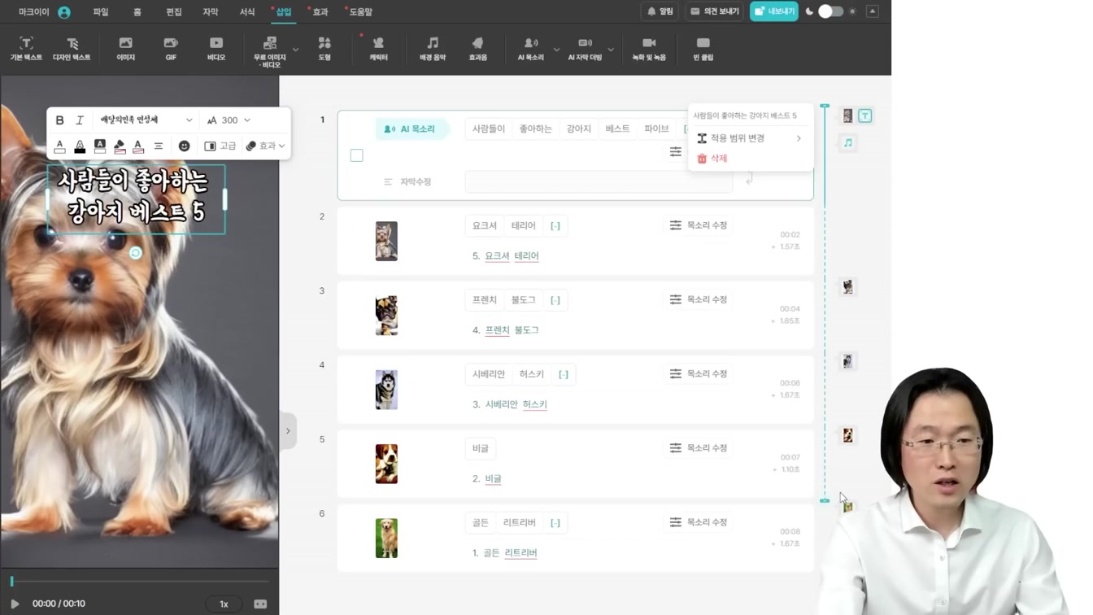This screenshot has height=615, width=1093.
Task: Check the clip 1 checkbox
Action: coord(356,155)
